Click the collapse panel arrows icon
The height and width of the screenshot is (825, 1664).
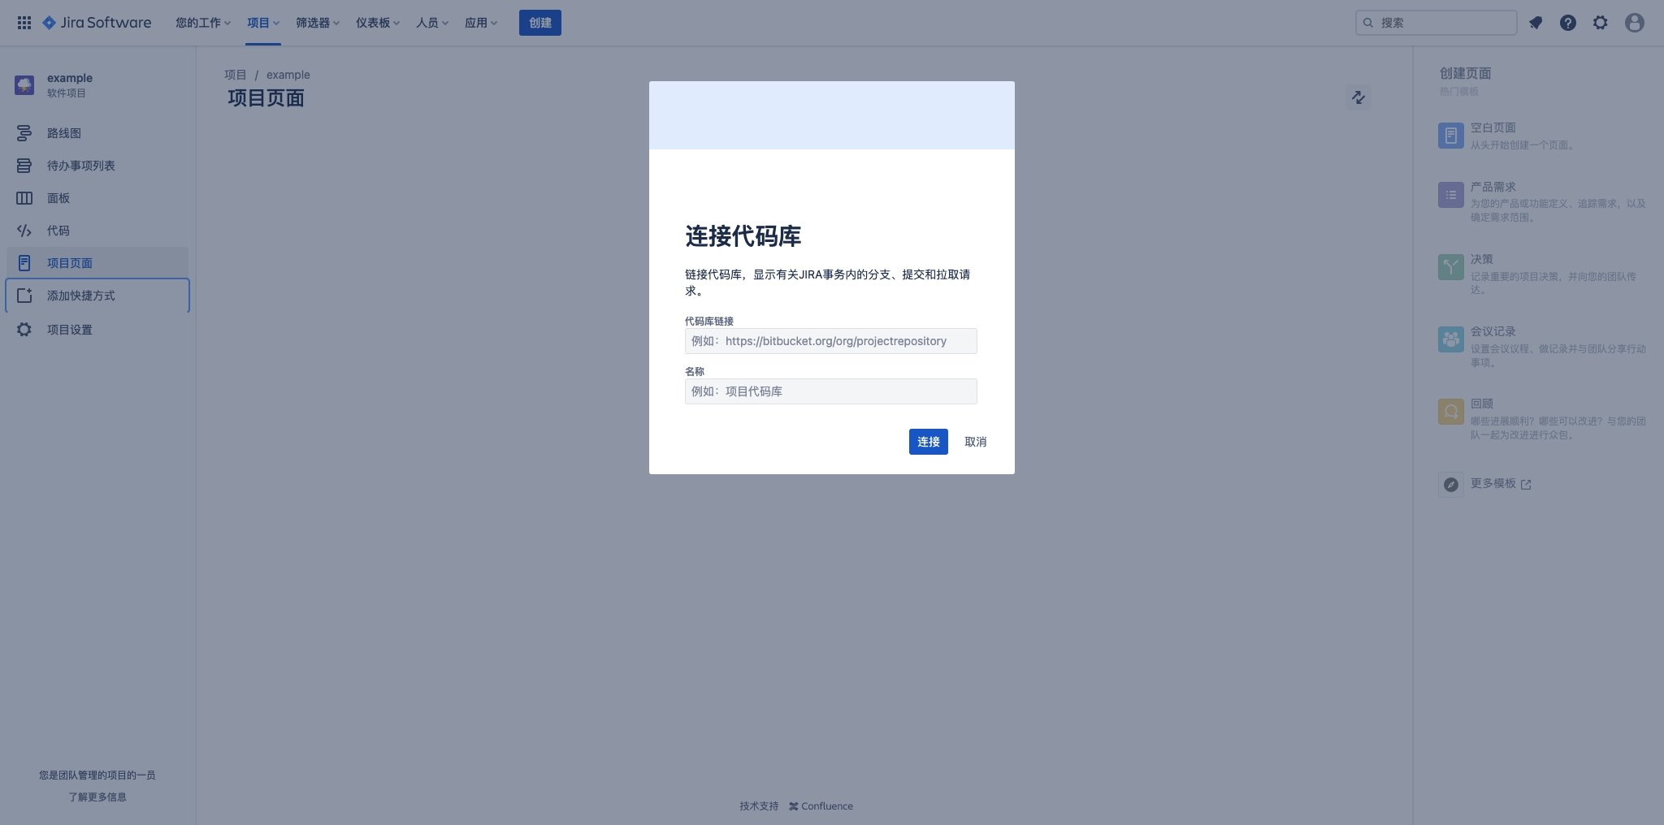(x=1358, y=97)
